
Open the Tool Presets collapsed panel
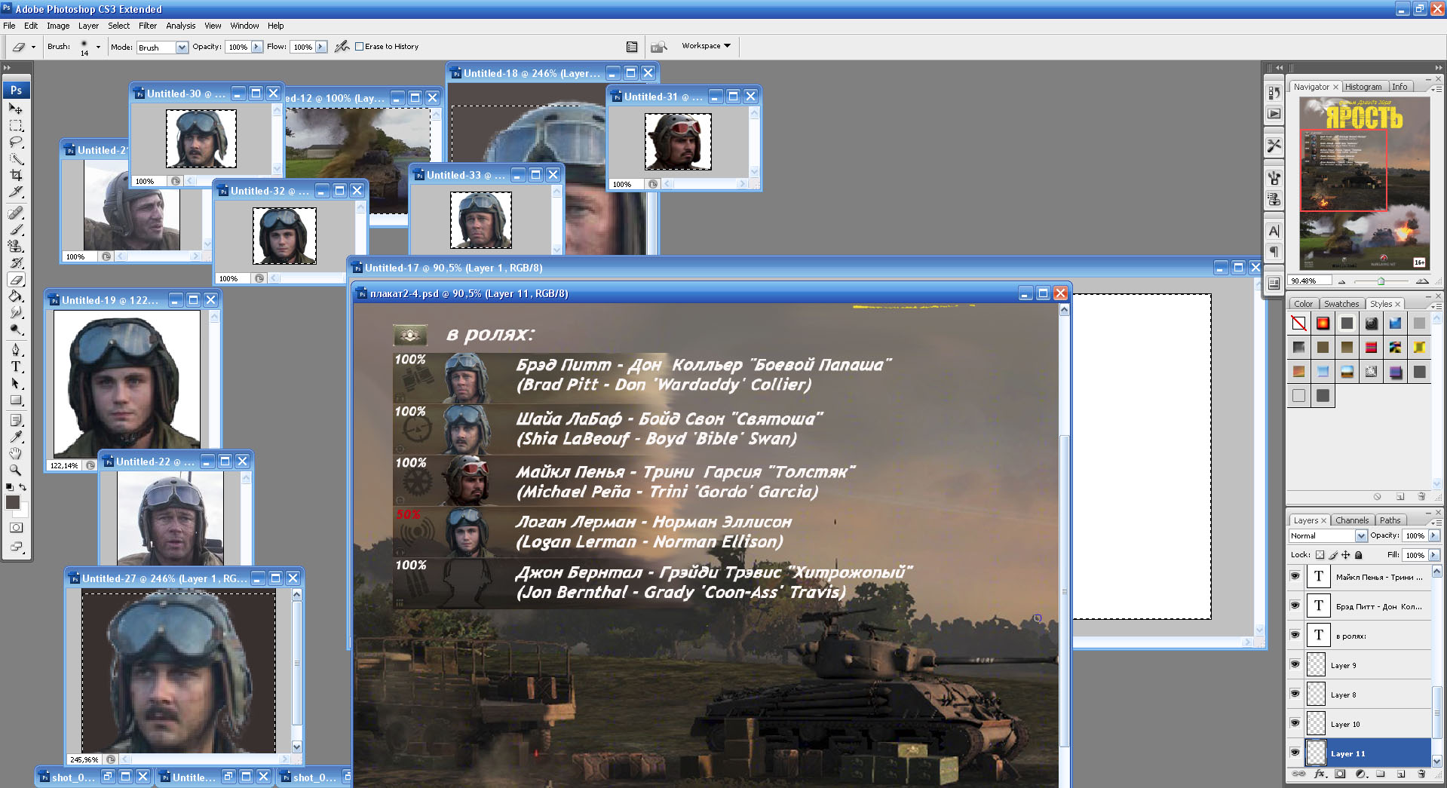[1274, 145]
